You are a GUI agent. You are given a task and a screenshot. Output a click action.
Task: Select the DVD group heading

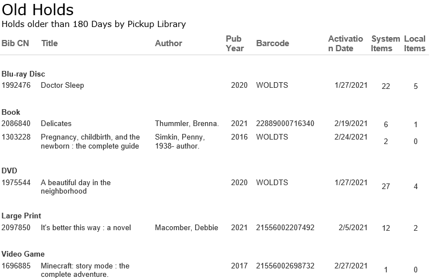(10, 171)
